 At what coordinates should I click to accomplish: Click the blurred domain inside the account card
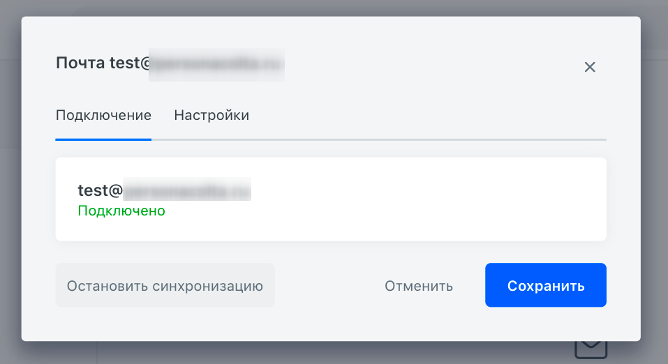click(x=187, y=190)
